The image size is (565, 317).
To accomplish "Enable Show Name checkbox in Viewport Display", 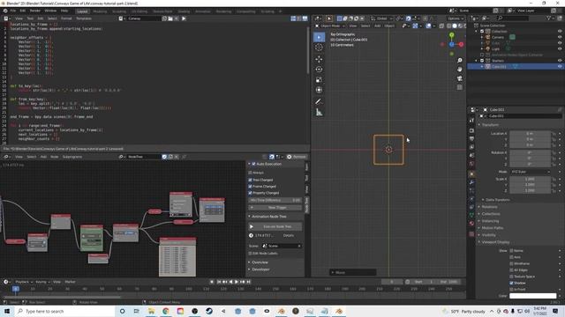I will click(x=511, y=250).
